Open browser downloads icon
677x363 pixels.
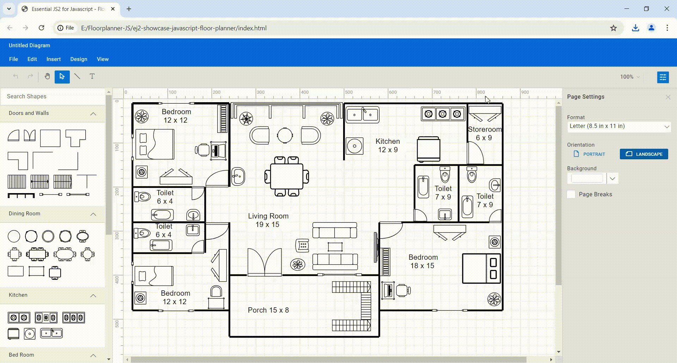635,28
